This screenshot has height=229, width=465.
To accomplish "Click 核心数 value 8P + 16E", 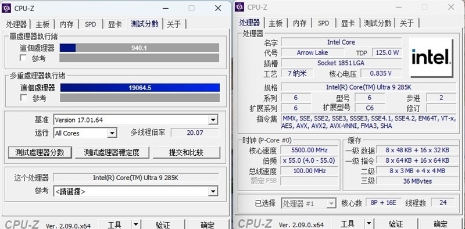I will coord(383,203).
